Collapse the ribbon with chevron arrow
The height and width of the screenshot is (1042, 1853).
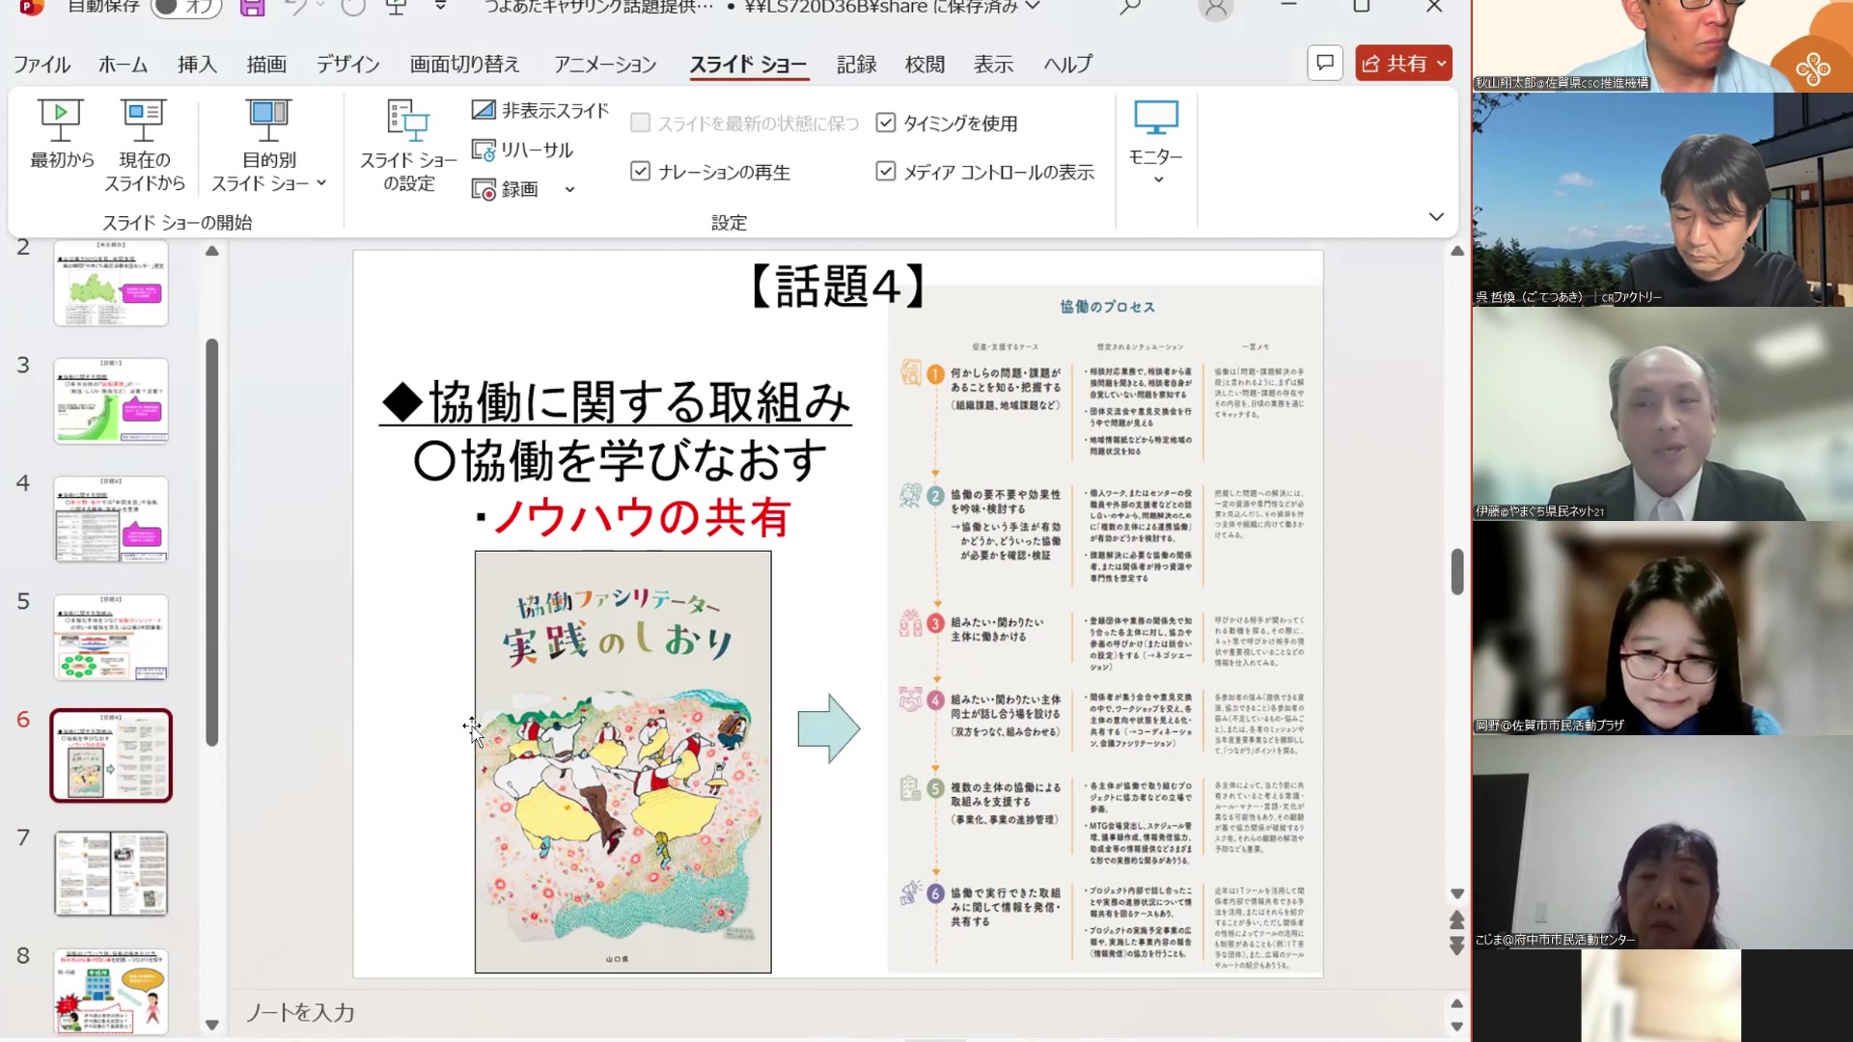(1436, 217)
